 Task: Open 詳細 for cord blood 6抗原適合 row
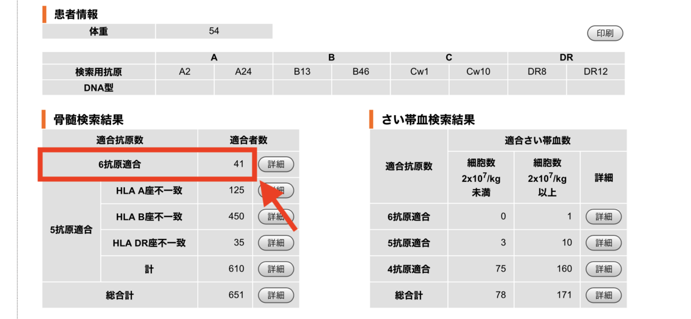(603, 217)
